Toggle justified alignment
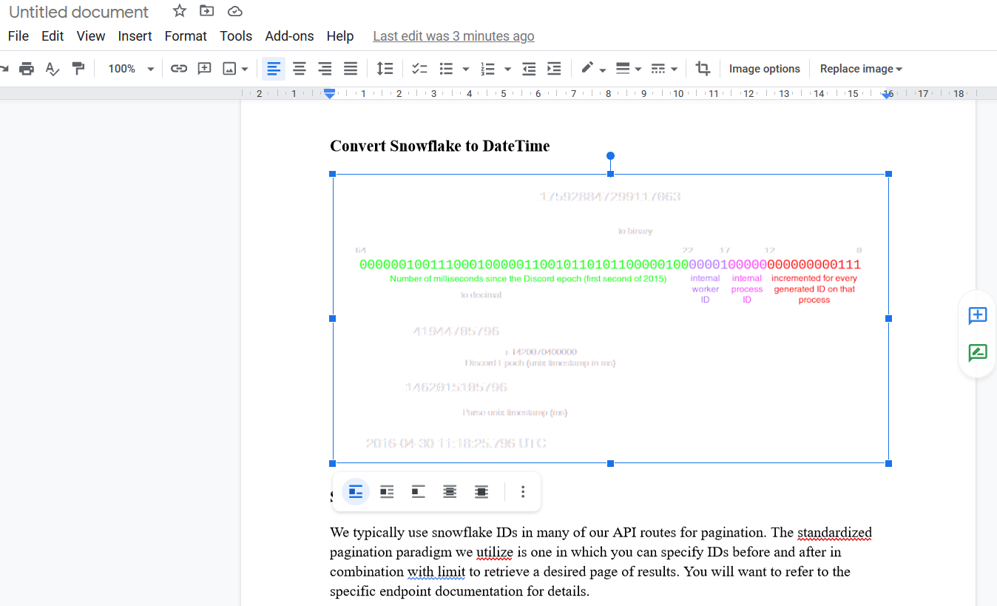 (350, 68)
